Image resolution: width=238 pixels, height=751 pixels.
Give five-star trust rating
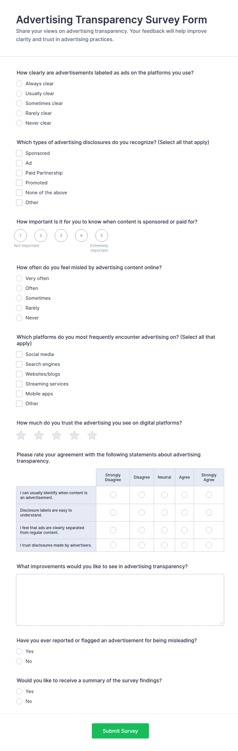point(92,435)
